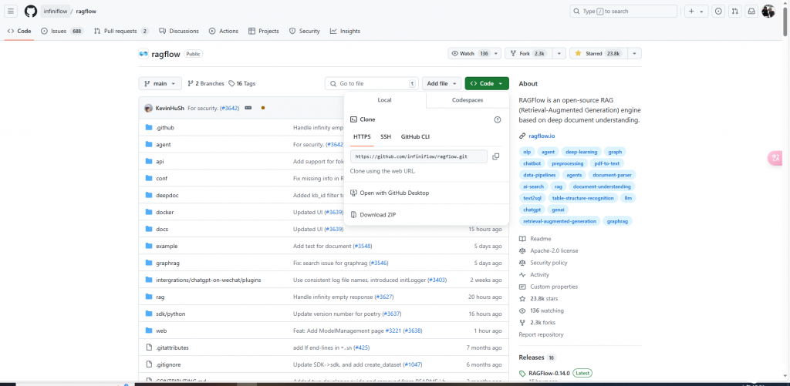Open the notifications inbox icon
790x386 pixels.
point(751,11)
